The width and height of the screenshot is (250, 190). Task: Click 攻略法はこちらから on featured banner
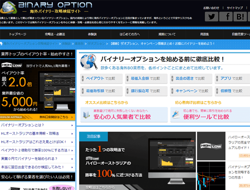pyautogui.click(x=100, y=187)
